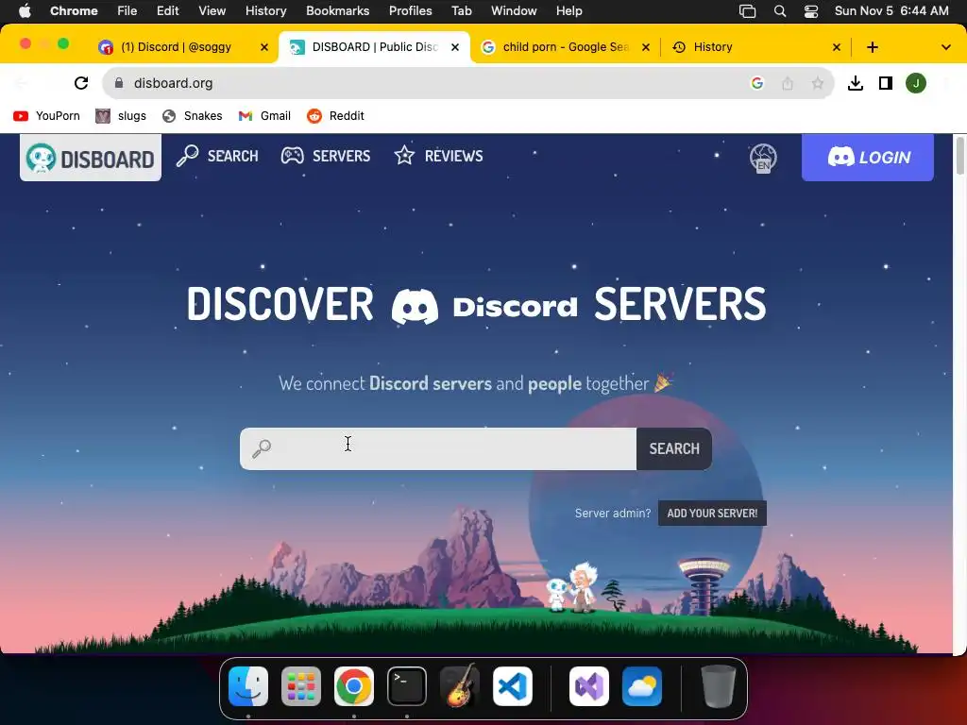Bookmark this tab with star icon

pyautogui.click(x=818, y=83)
